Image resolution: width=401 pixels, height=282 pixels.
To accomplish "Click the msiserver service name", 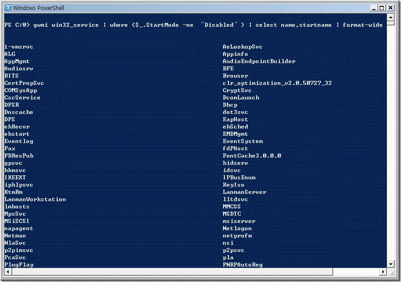I will click(x=239, y=221).
